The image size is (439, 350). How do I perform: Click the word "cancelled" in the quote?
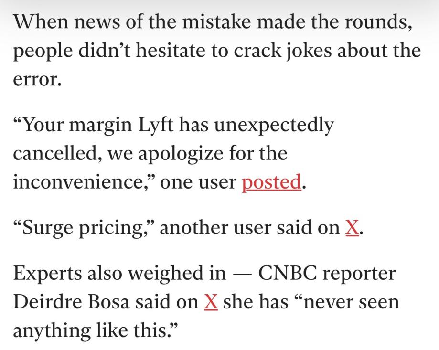point(57,153)
